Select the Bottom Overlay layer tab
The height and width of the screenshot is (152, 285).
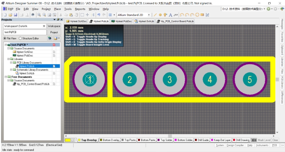pyautogui.click(x=110, y=140)
